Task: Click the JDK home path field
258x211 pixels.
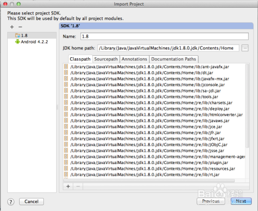Action: click(x=168, y=48)
